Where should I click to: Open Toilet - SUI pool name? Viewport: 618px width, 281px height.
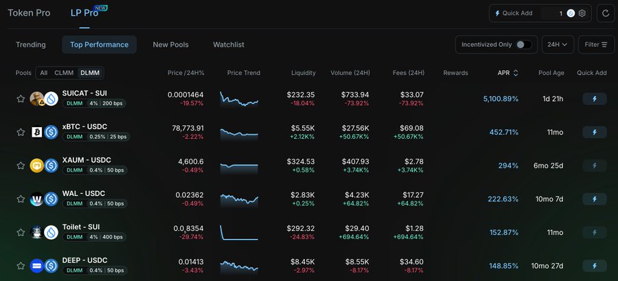81,227
